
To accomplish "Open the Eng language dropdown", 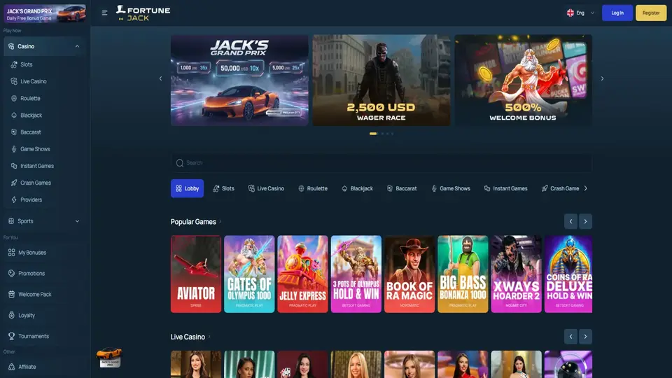I will click(581, 13).
